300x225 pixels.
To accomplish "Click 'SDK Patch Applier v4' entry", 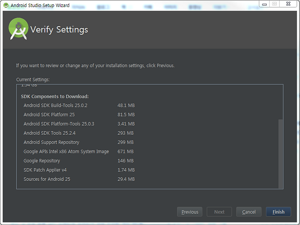I will pyautogui.click(x=45, y=170).
